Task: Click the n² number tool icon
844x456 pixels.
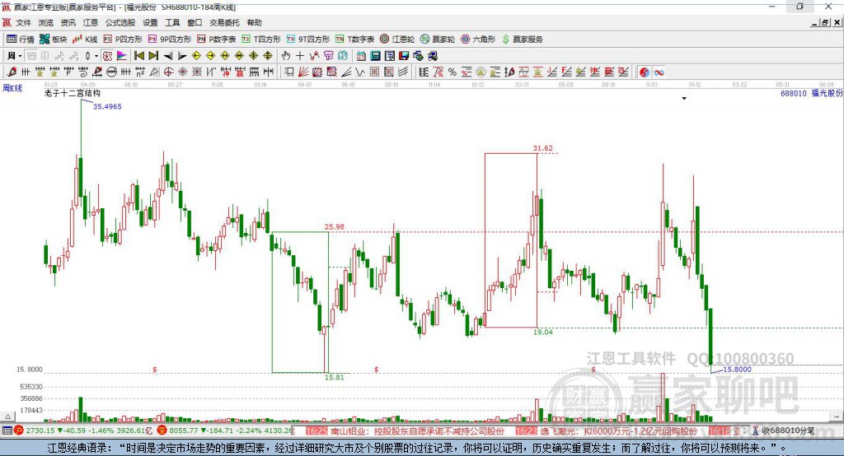Action: [x=140, y=72]
